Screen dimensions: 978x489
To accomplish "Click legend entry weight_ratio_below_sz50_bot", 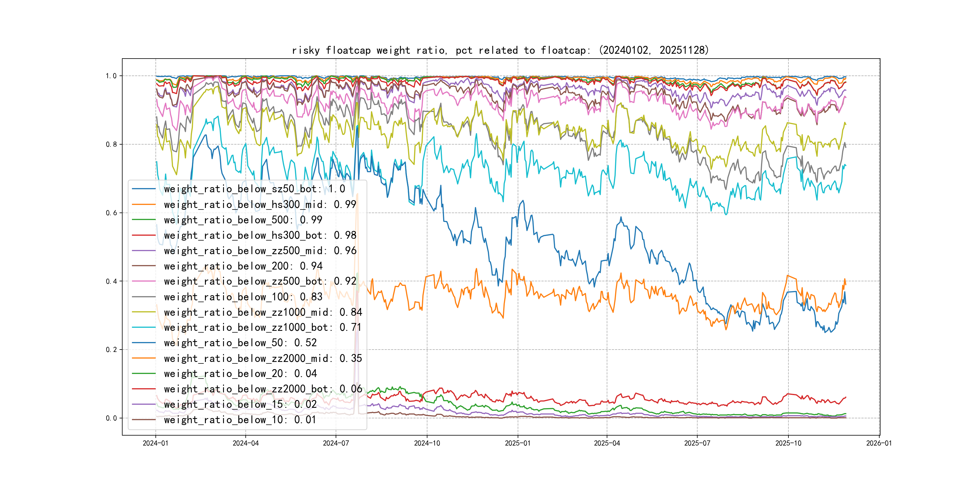I will tap(254, 189).
